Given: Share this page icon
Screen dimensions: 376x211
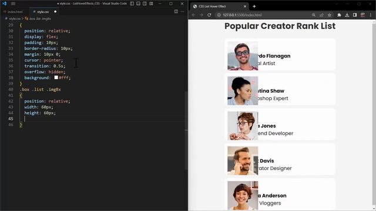Looking at the screenshot, I should point(321,15).
